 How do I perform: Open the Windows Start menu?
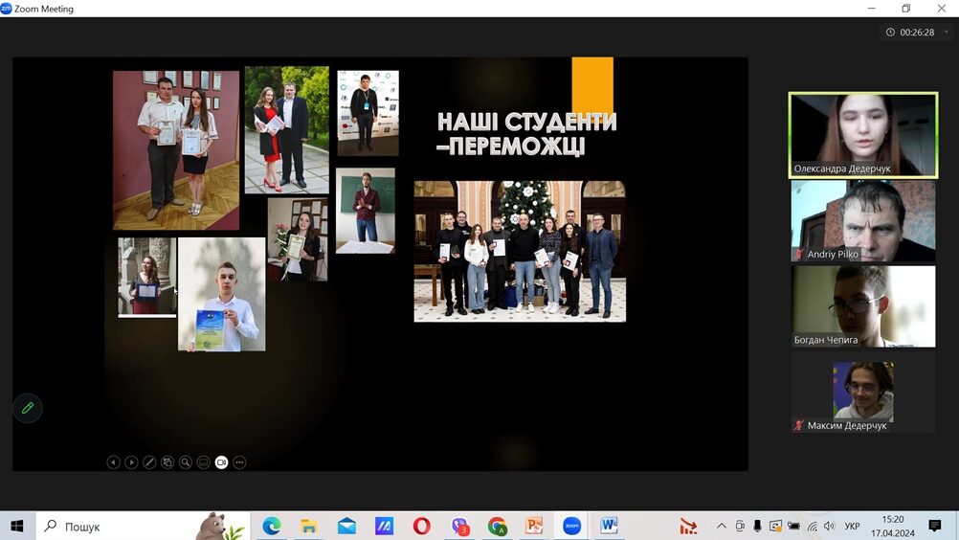(16, 526)
